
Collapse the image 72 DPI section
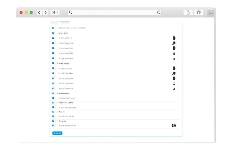click(57, 33)
